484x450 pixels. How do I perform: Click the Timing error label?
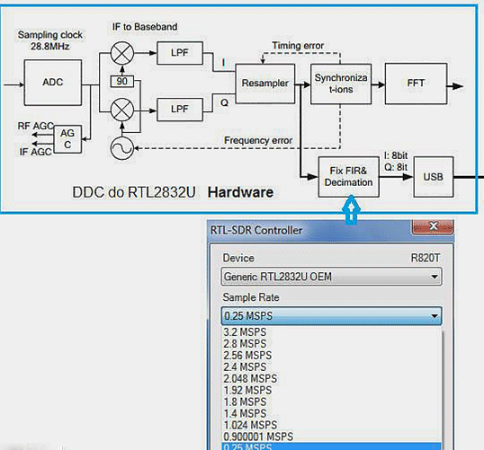[x=298, y=46]
